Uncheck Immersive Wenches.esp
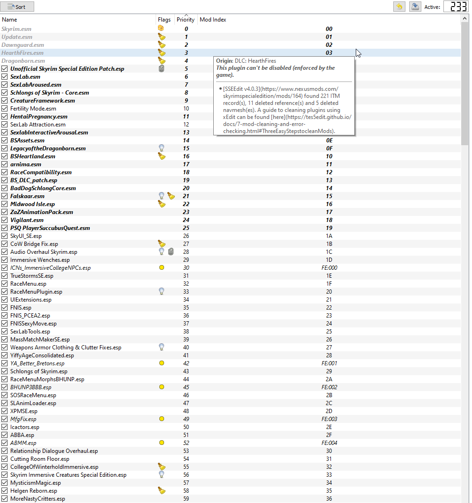This screenshot has width=472, height=503. click(x=5, y=260)
